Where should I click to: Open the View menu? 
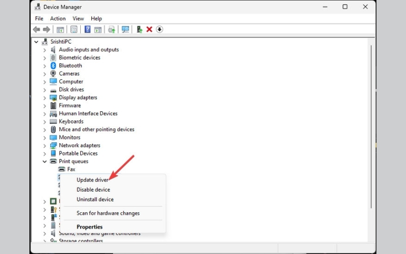coord(78,18)
